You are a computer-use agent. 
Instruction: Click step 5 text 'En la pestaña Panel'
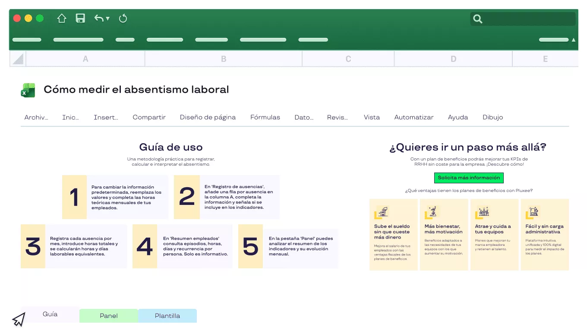(301, 246)
